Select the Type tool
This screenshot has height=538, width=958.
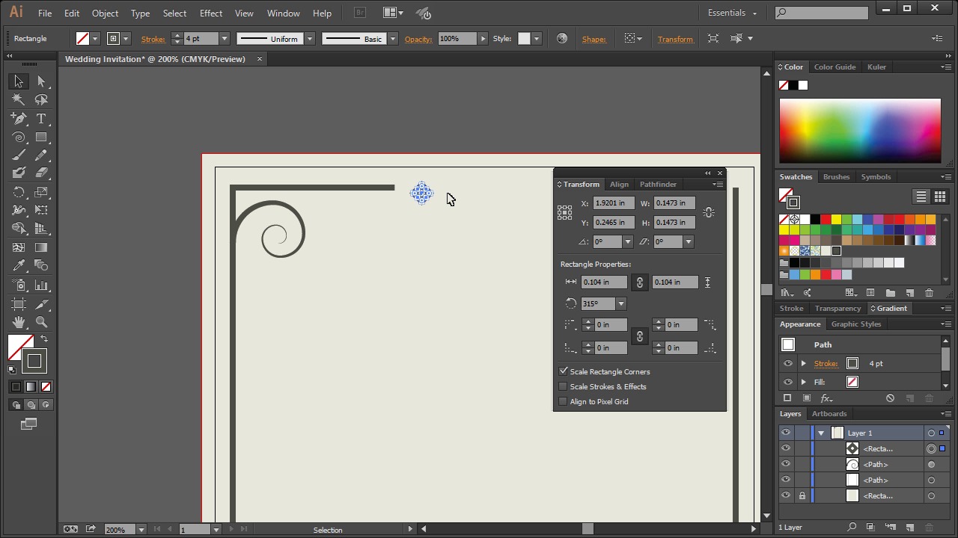(x=41, y=119)
